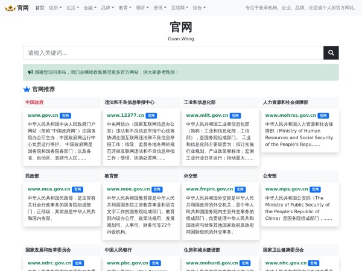Viewport: 362px width, 271px height.
Task: Click the 官网 badge next to www.mohrss.gov.cn
Action: pyautogui.click(x=323, y=116)
